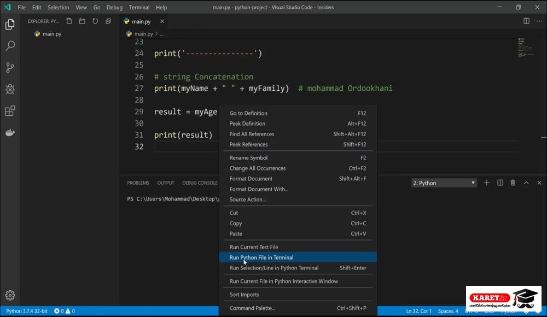Run Current File in Python Interactive Window
Image resolution: width=547 pixels, height=317 pixels.
click(x=298, y=281)
